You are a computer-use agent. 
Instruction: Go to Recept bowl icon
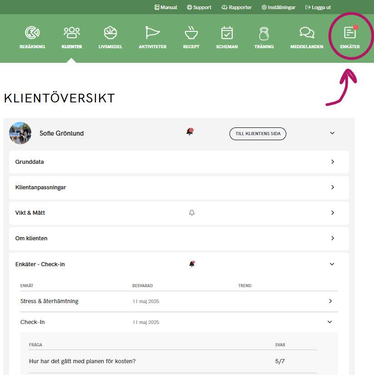191,33
